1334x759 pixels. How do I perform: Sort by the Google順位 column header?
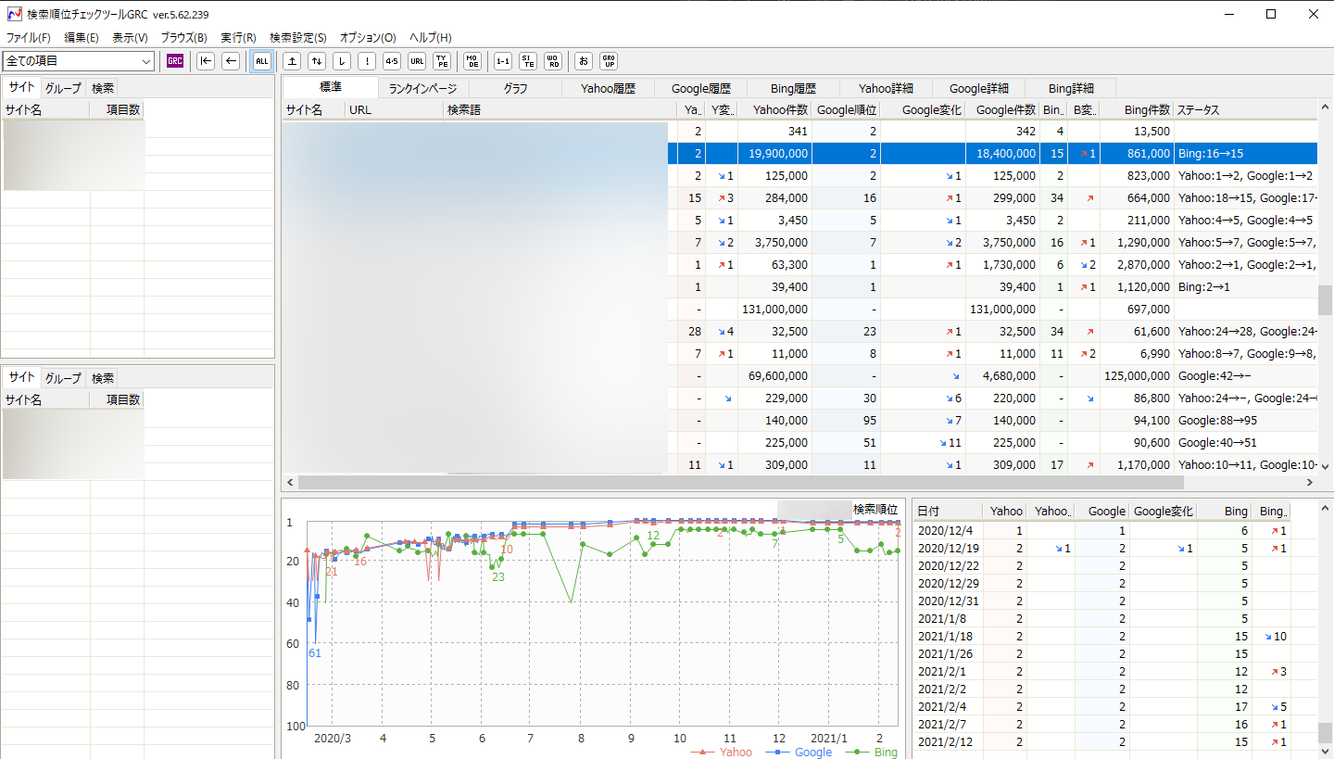click(x=846, y=110)
